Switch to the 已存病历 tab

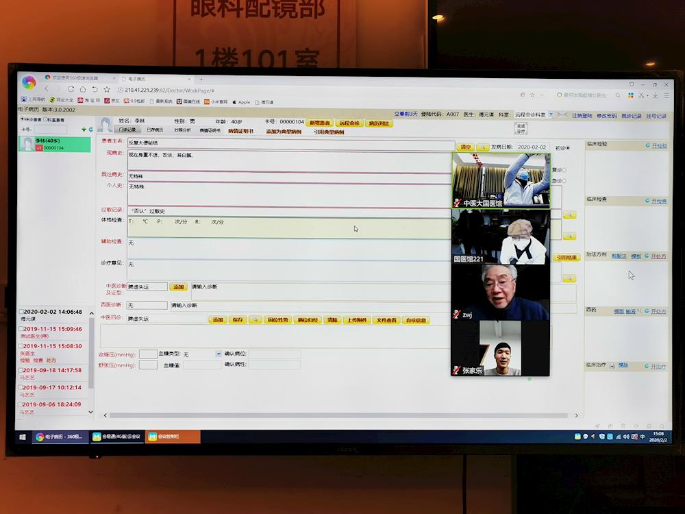[x=155, y=130]
